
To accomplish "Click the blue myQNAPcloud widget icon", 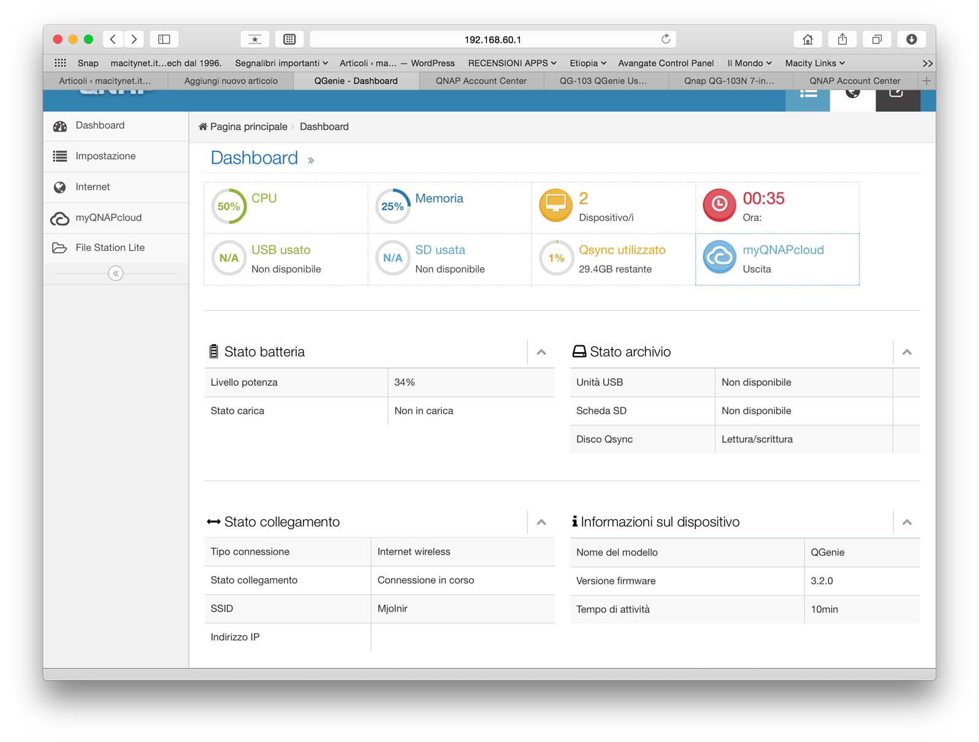I will coord(720,257).
